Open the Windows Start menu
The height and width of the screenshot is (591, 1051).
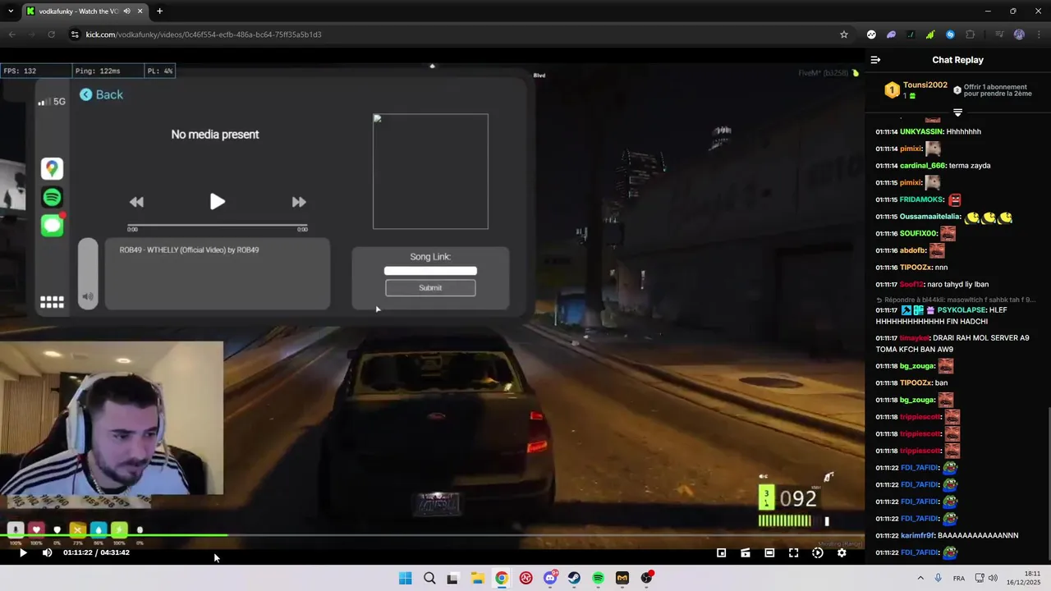405,578
